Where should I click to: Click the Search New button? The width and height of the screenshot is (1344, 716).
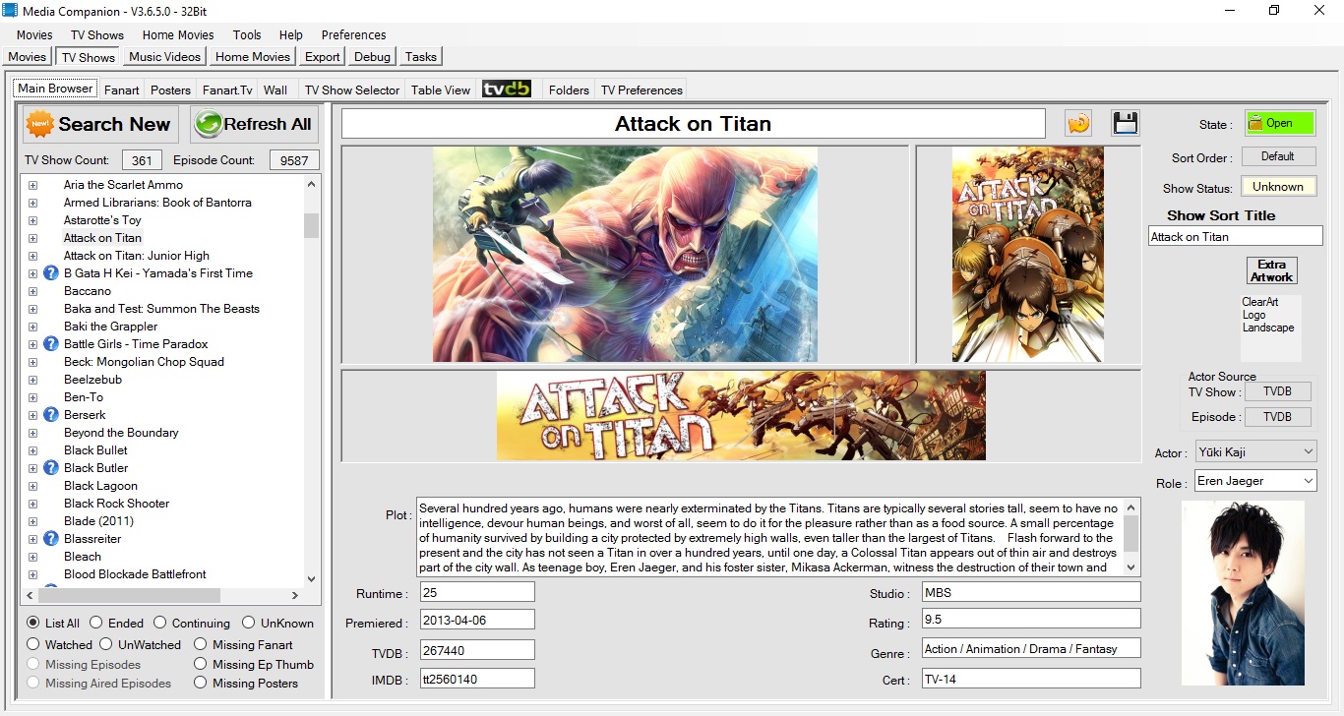click(x=101, y=124)
